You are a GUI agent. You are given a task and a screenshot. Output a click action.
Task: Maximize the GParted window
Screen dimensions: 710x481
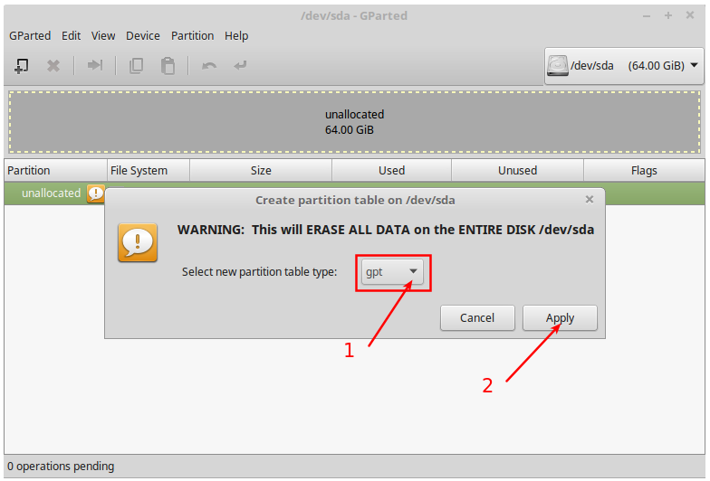click(x=668, y=16)
